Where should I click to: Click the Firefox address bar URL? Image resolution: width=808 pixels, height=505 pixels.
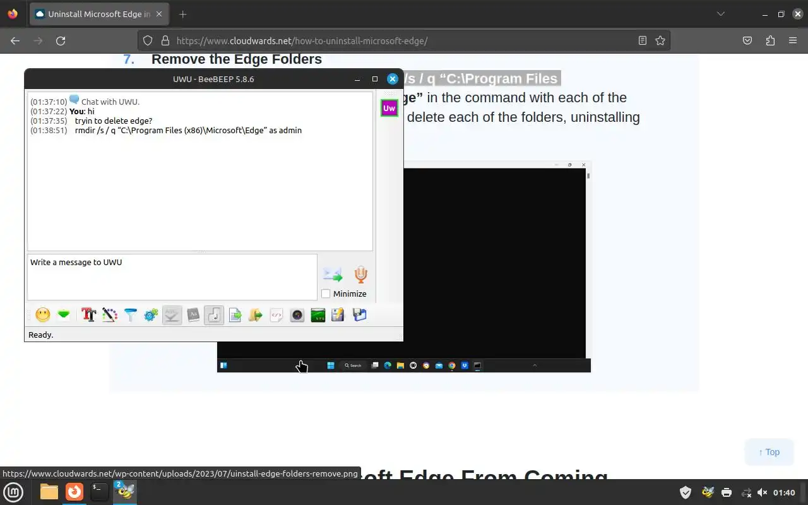[x=302, y=40]
